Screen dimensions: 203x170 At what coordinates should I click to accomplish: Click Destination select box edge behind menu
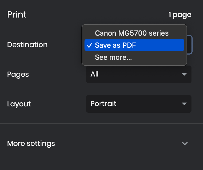(x=190, y=45)
